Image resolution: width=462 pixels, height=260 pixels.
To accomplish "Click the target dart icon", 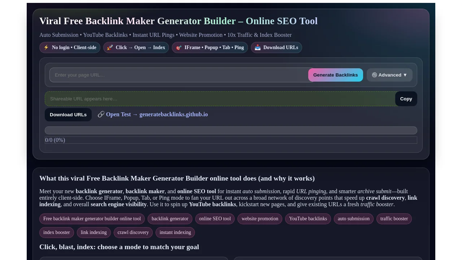I will (x=179, y=47).
